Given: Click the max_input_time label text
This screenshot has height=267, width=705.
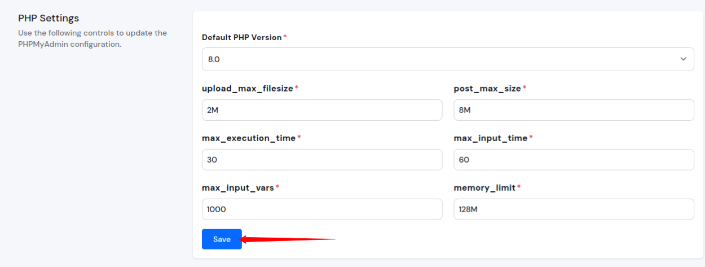Looking at the screenshot, I should (x=491, y=138).
